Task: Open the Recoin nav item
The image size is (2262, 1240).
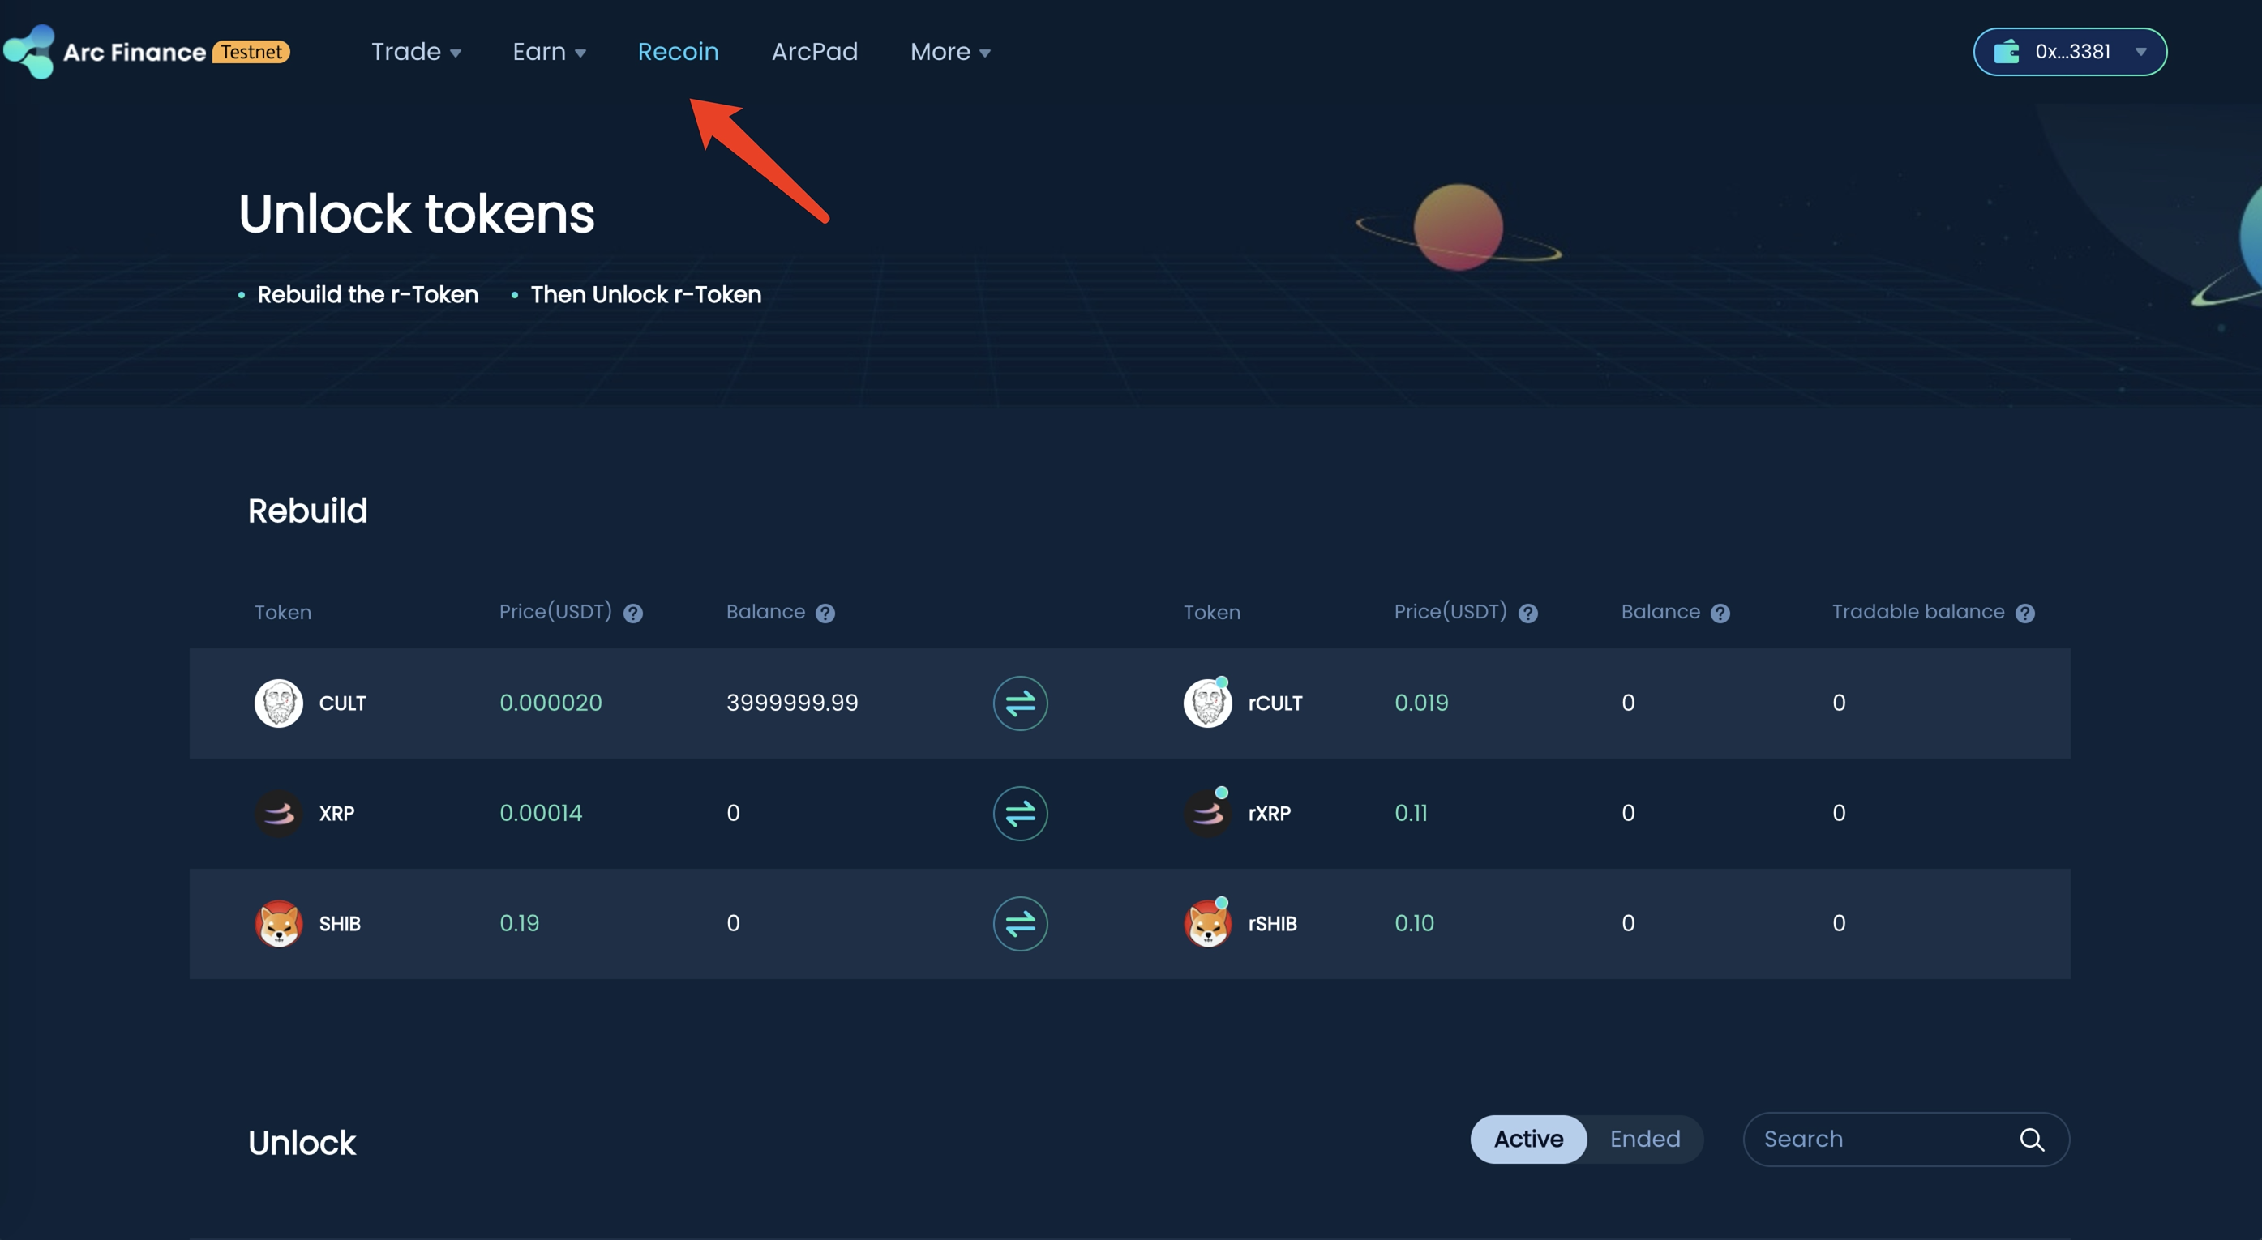Action: tap(678, 52)
